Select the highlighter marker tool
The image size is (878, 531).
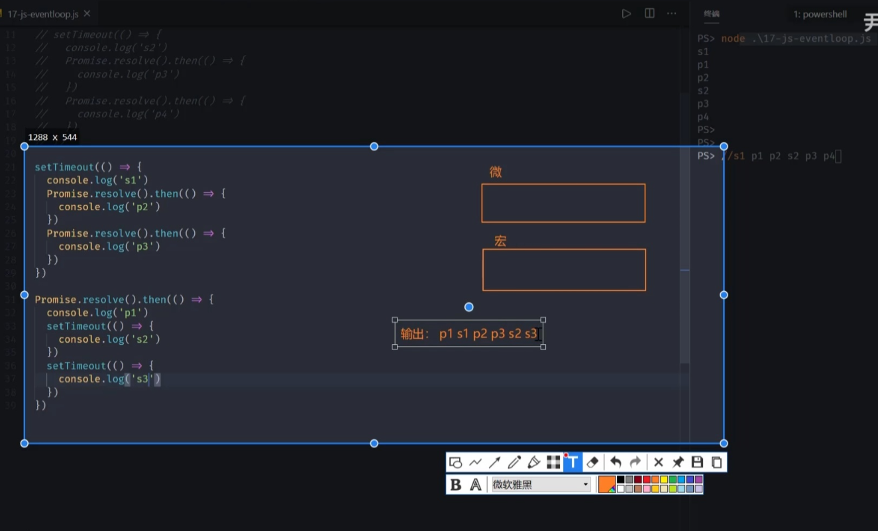[533, 463]
